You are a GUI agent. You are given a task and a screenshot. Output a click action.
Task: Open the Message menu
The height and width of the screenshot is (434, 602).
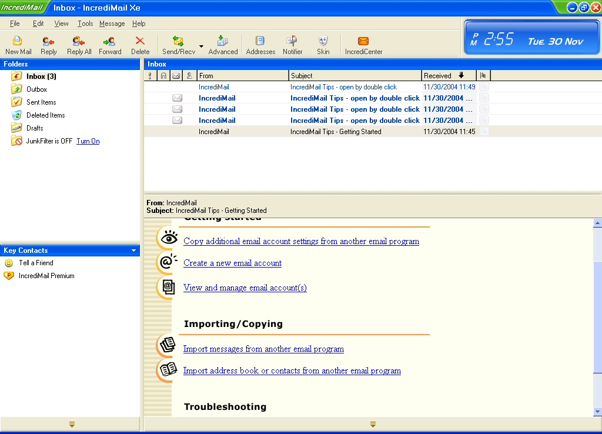click(112, 24)
